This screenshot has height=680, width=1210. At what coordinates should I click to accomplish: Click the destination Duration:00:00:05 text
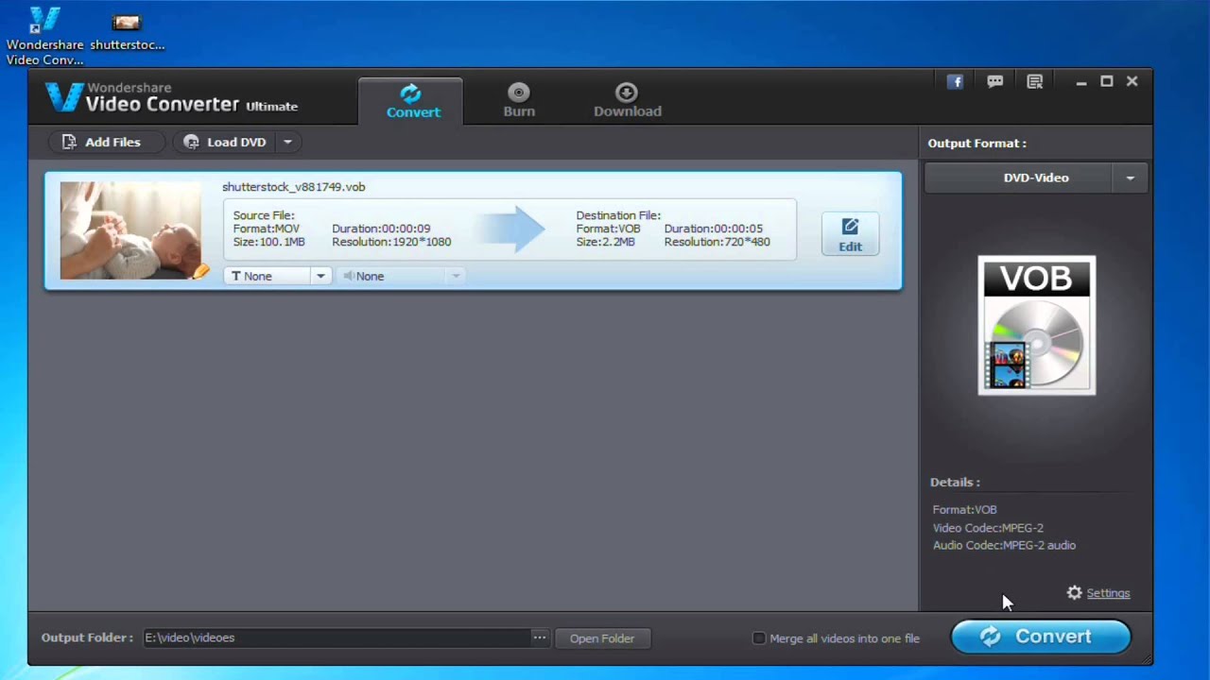(x=713, y=229)
